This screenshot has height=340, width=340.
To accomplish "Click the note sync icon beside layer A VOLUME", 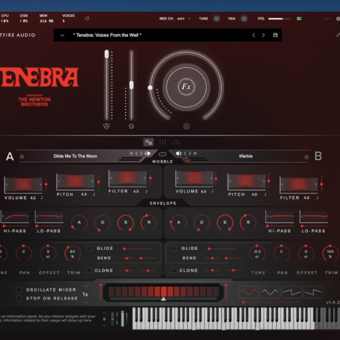I will [42, 198].
